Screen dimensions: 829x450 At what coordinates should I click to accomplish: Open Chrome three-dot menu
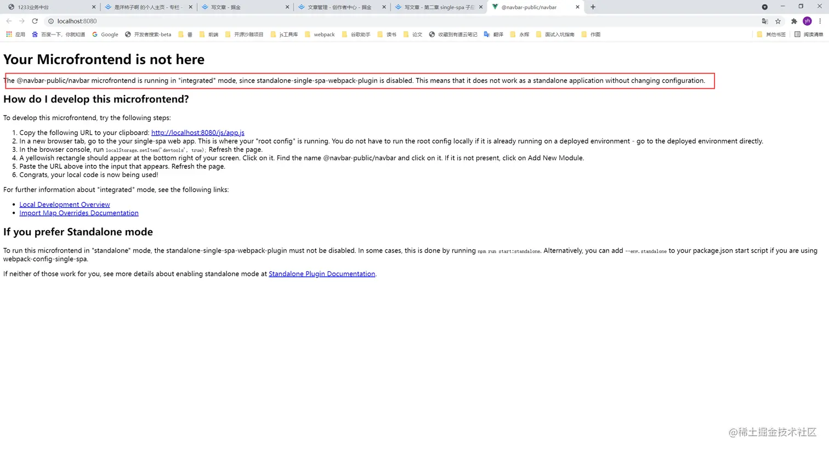[820, 21]
